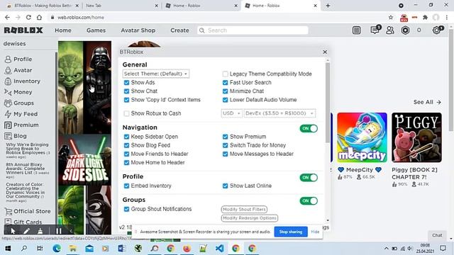454x255 pixels.
Task: Click the Profile icon in the sidebar
Action: 8,59
